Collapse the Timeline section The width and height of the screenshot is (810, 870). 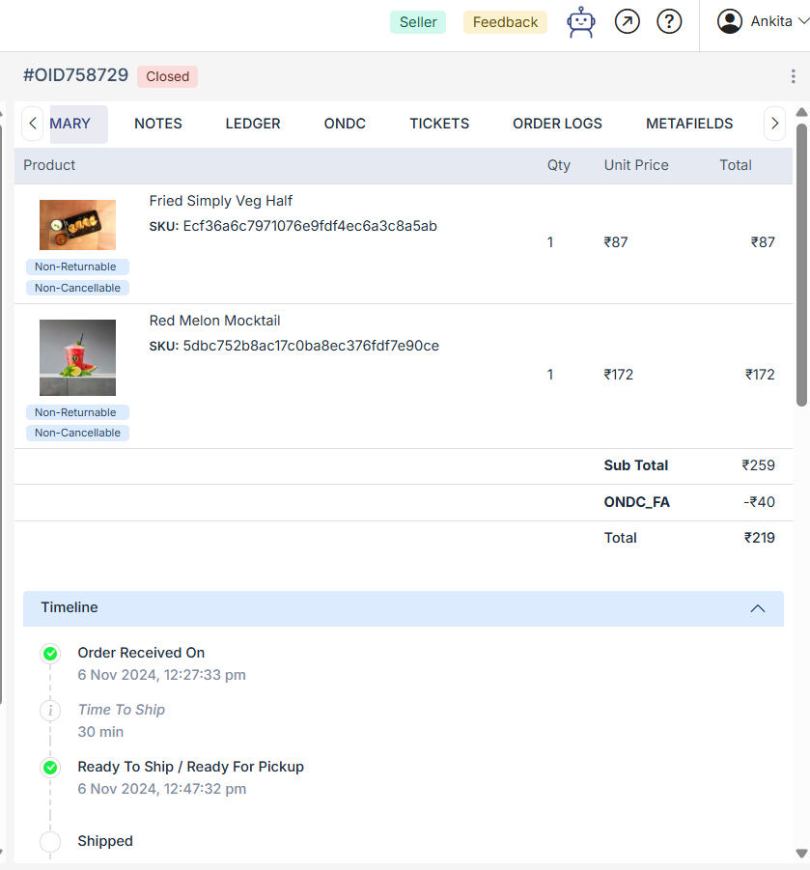click(x=758, y=608)
